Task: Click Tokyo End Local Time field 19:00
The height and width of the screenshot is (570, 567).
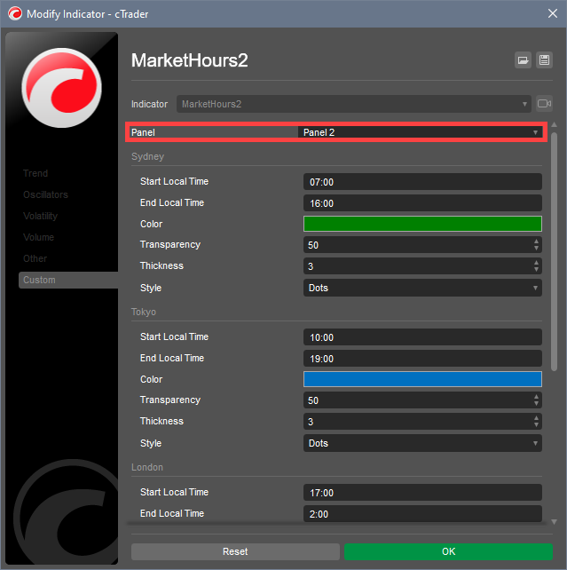Action: [x=422, y=359]
